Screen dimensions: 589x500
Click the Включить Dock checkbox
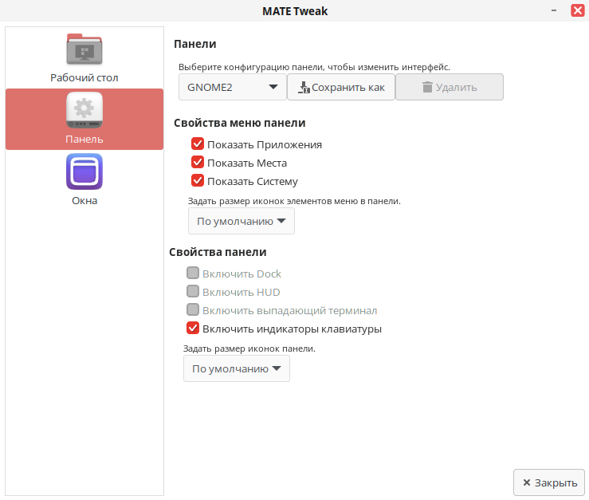(x=193, y=274)
